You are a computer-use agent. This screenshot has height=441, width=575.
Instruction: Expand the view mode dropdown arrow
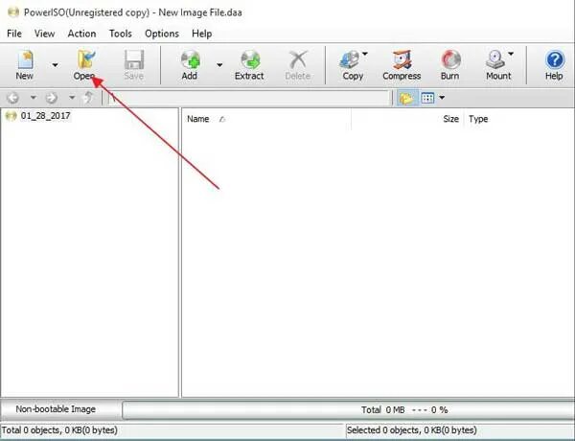(442, 98)
